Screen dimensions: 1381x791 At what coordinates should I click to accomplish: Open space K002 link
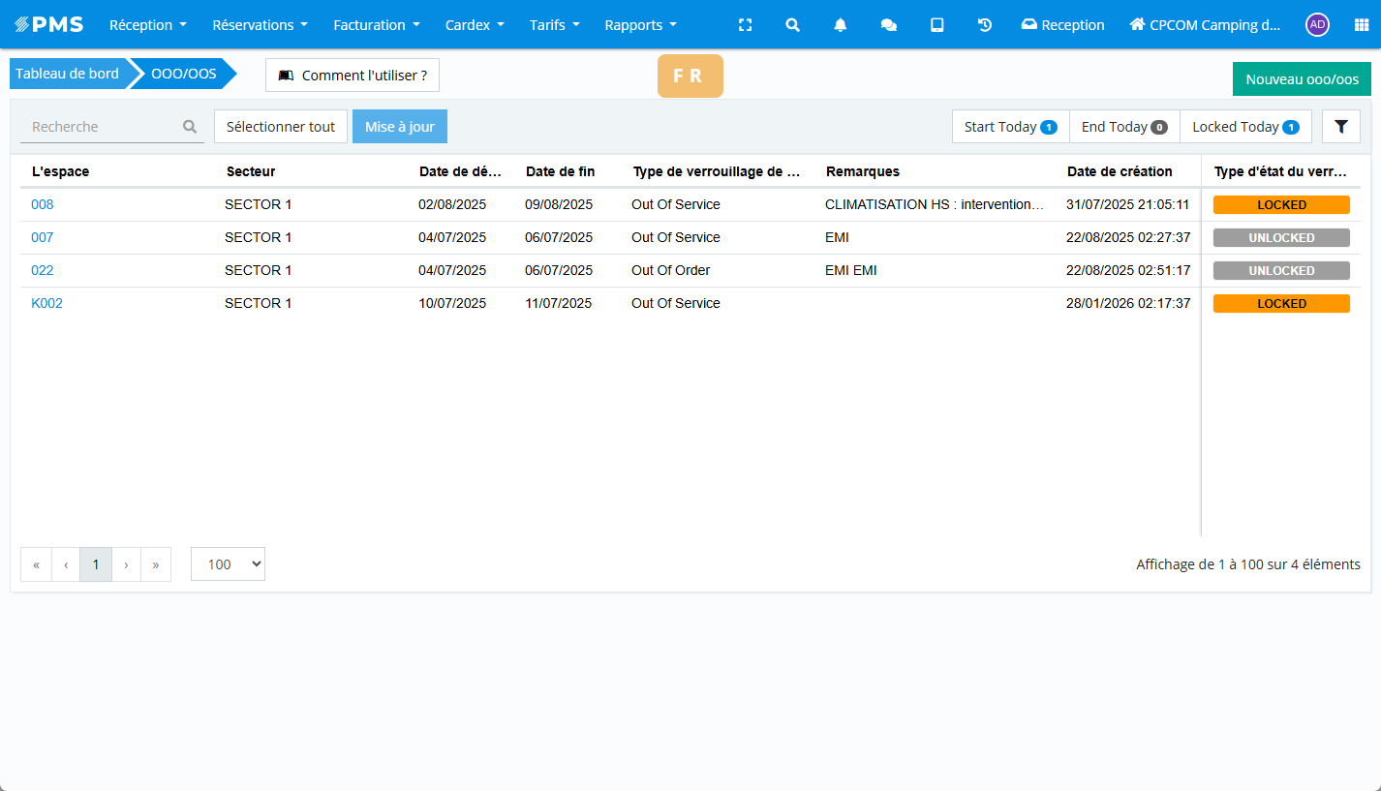[46, 303]
